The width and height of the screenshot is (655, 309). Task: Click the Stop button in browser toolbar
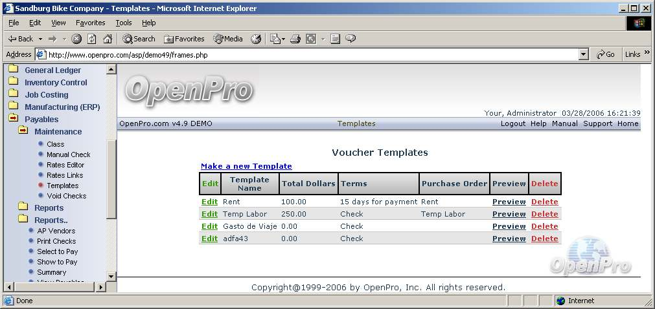click(x=76, y=39)
